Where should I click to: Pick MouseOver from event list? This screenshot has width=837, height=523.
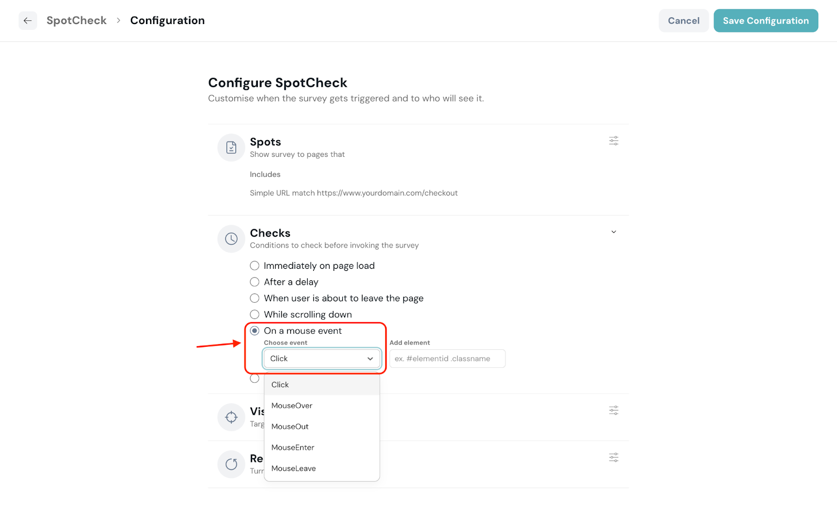point(292,406)
